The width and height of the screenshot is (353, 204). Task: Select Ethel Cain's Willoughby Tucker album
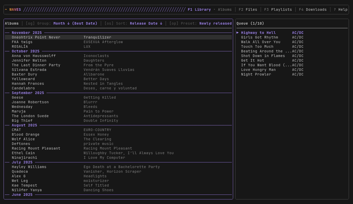118,153
